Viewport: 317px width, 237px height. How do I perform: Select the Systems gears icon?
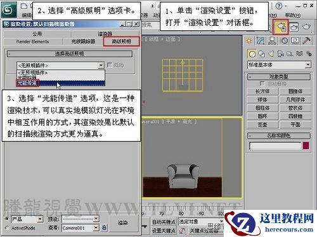coord(309,54)
